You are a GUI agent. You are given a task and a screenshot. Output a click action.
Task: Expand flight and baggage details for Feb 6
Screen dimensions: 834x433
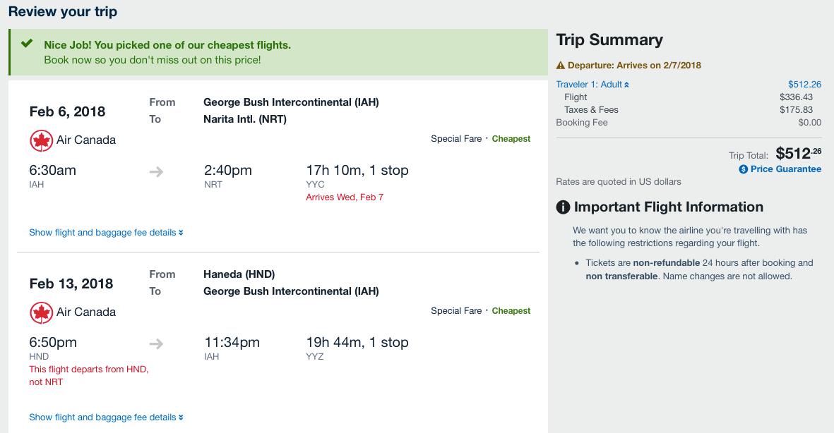point(106,233)
